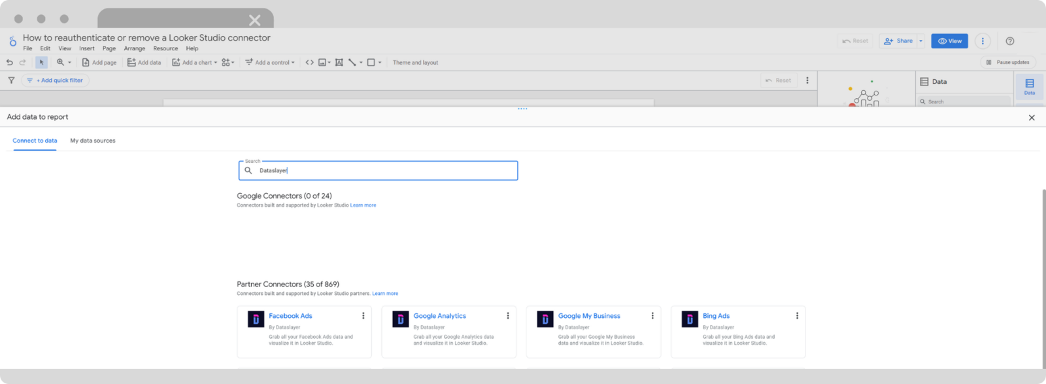Viewport: 1046px width, 384px height.
Task: Toggle Pause updates
Action: click(1007, 62)
